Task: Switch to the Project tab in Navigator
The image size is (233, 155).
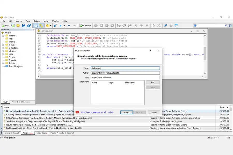Action: coord(15,102)
